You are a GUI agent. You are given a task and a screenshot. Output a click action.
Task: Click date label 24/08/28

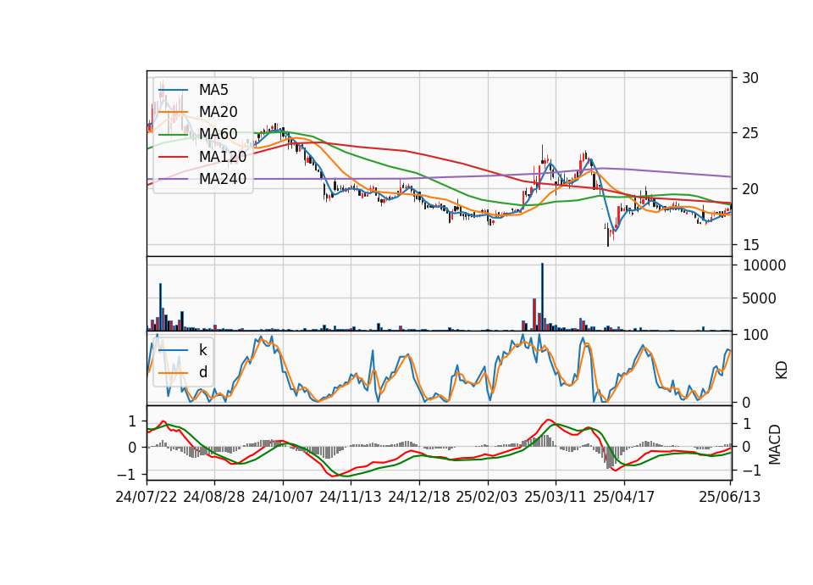click(x=214, y=498)
